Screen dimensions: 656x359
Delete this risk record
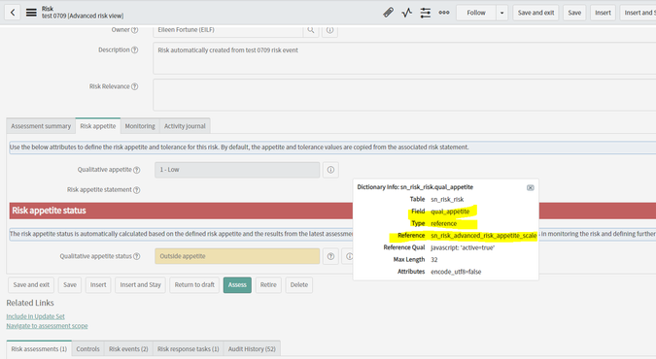click(299, 285)
